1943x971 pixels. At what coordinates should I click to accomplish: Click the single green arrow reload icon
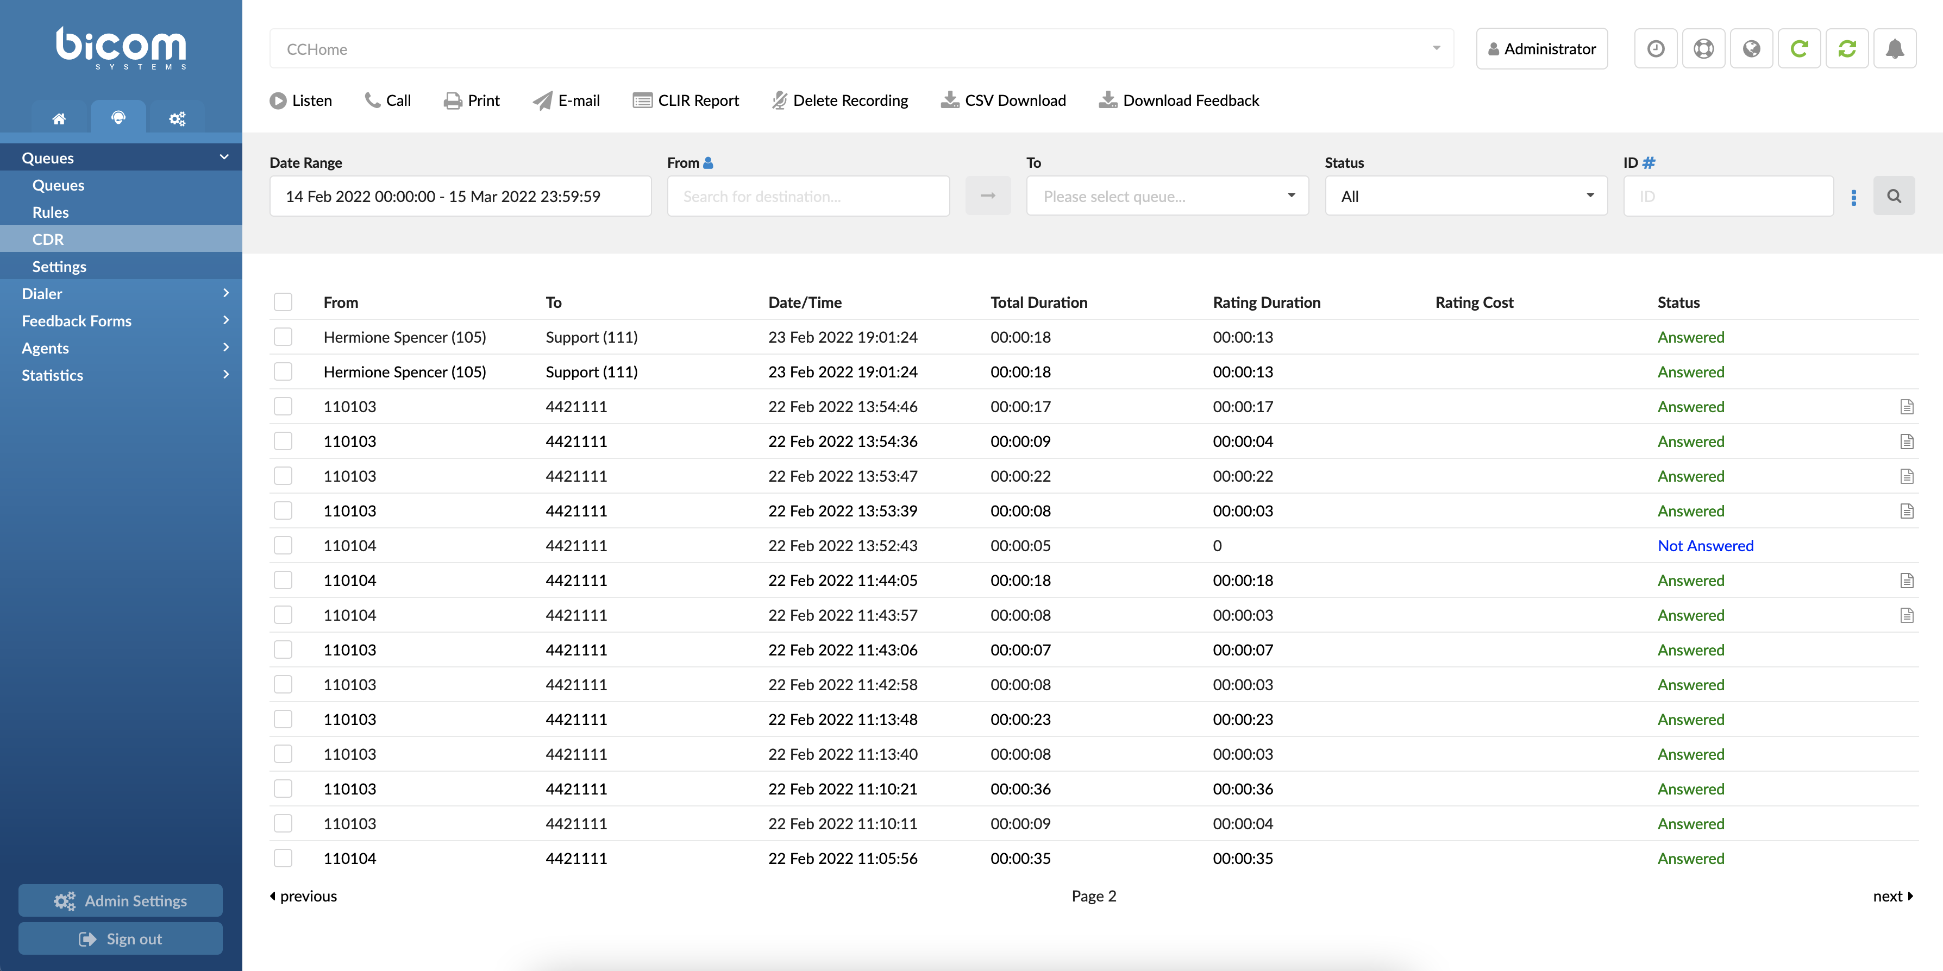pos(1799,49)
